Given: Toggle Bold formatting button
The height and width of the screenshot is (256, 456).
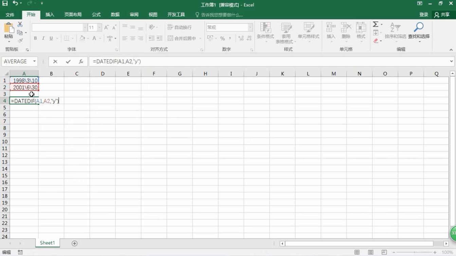Looking at the screenshot, I should pos(35,38).
